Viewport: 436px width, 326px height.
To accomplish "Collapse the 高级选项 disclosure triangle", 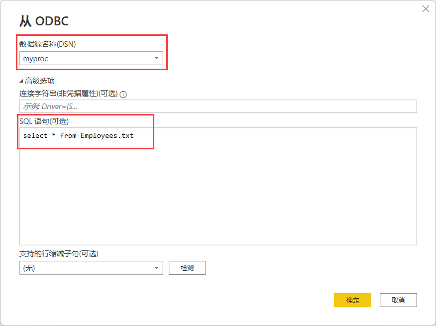I will pos(21,81).
